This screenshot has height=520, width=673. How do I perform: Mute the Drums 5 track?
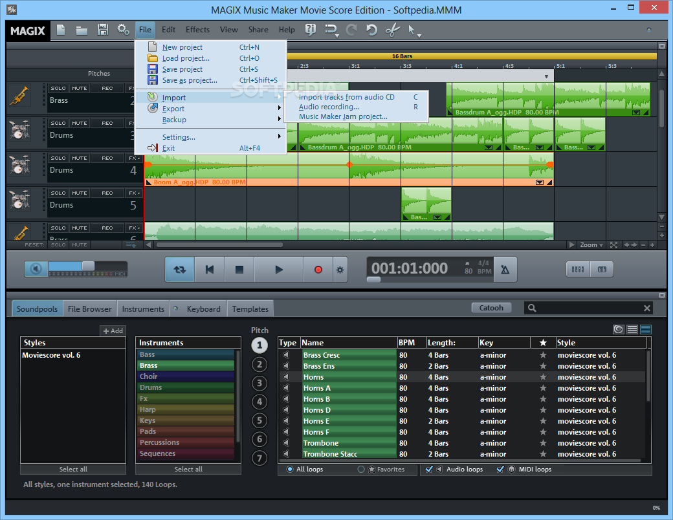tap(80, 193)
